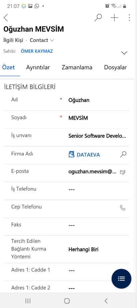Open the Dosyalar tab

tap(115, 67)
